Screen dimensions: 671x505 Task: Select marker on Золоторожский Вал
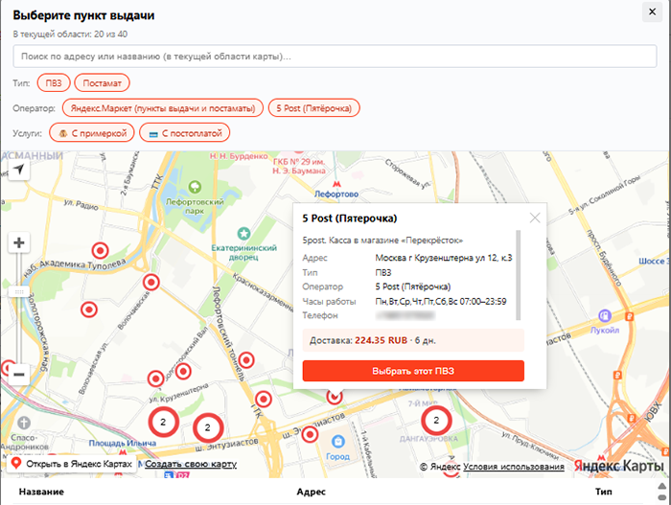183,371
